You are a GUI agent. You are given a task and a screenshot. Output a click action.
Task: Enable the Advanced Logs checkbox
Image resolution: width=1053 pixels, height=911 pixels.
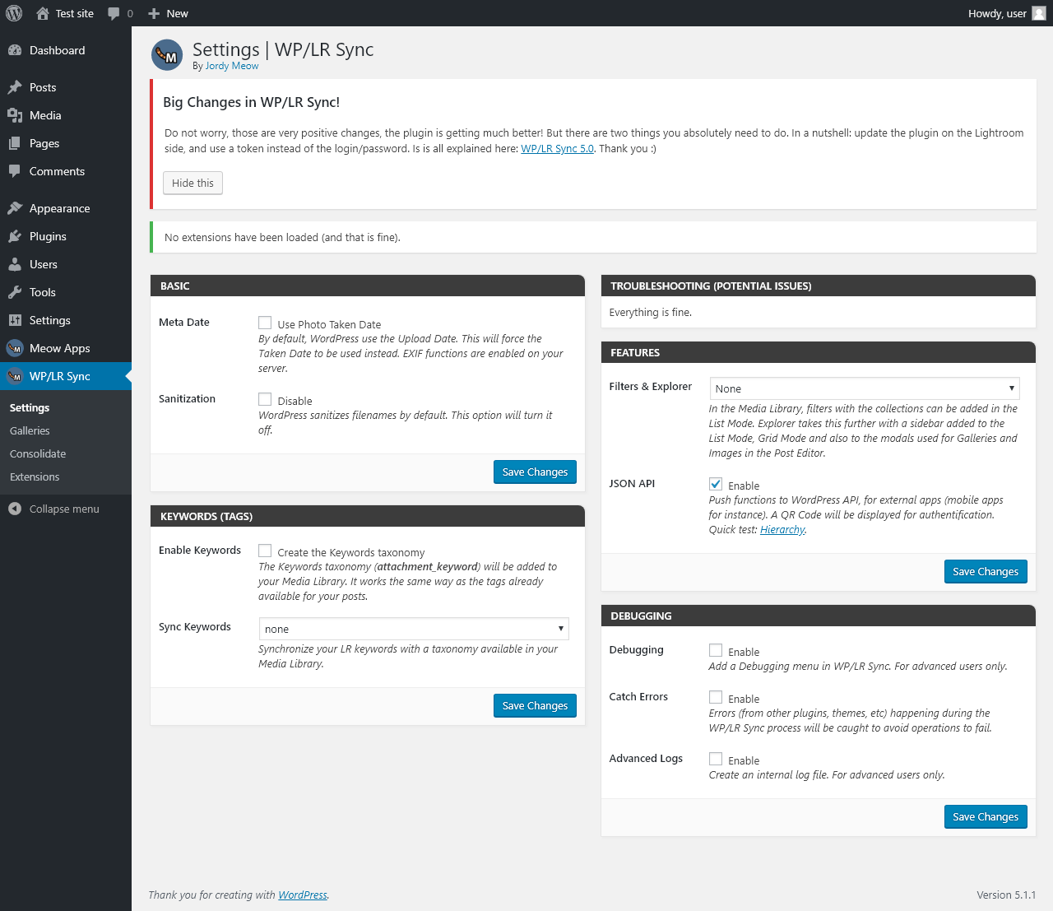coord(716,759)
